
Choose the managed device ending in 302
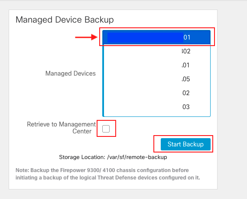pyautogui.click(x=157, y=51)
